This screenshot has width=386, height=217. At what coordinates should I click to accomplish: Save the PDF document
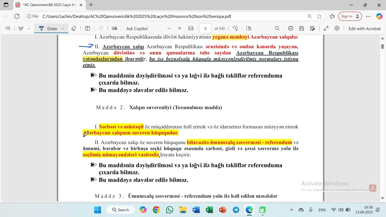[302, 28]
